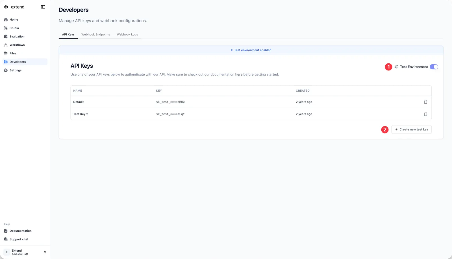Click the 'Developers' page heading
Screen dimensions: 452x259
coord(74,10)
